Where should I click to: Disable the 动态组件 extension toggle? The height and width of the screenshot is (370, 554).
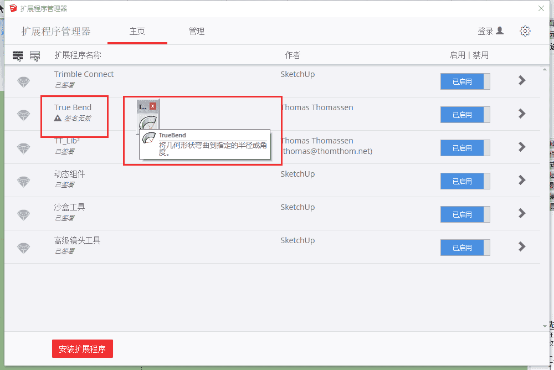coord(465,181)
